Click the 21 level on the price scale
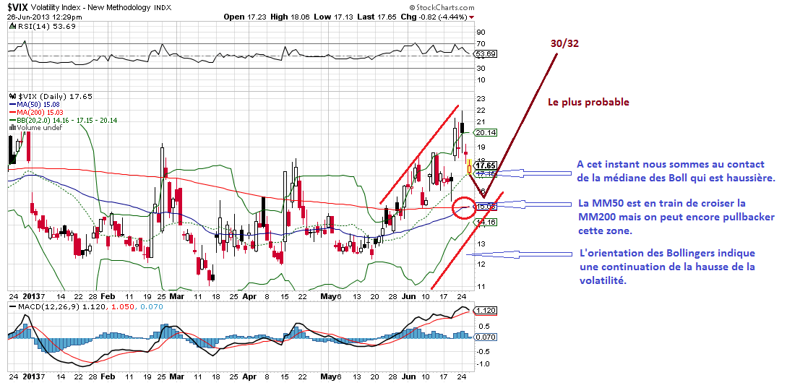The height and width of the screenshot is (388, 787). (x=481, y=122)
